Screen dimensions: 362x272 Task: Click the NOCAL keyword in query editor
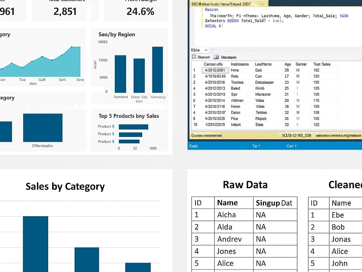point(211,26)
